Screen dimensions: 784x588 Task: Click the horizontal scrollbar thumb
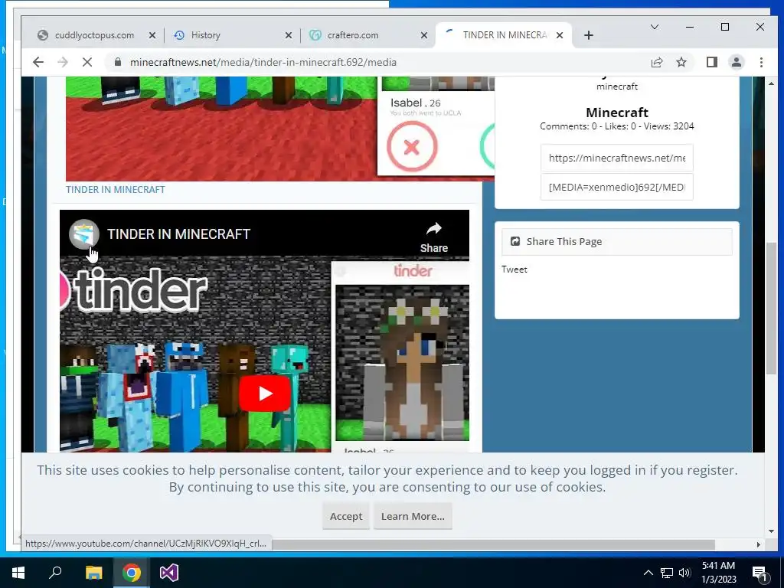click(x=493, y=544)
